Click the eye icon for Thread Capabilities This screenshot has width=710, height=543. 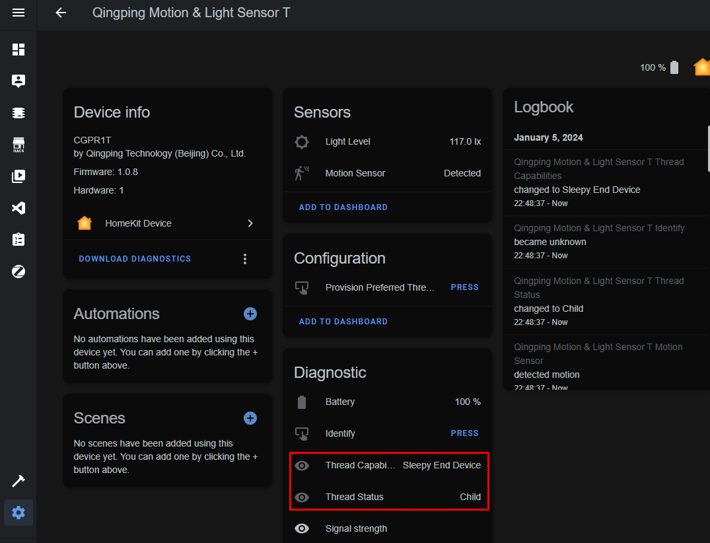(x=302, y=466)
